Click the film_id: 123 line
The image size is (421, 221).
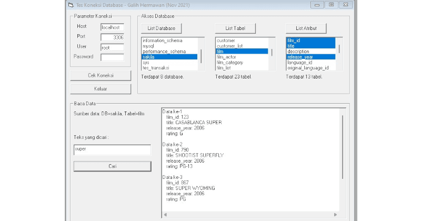[177, 117]
